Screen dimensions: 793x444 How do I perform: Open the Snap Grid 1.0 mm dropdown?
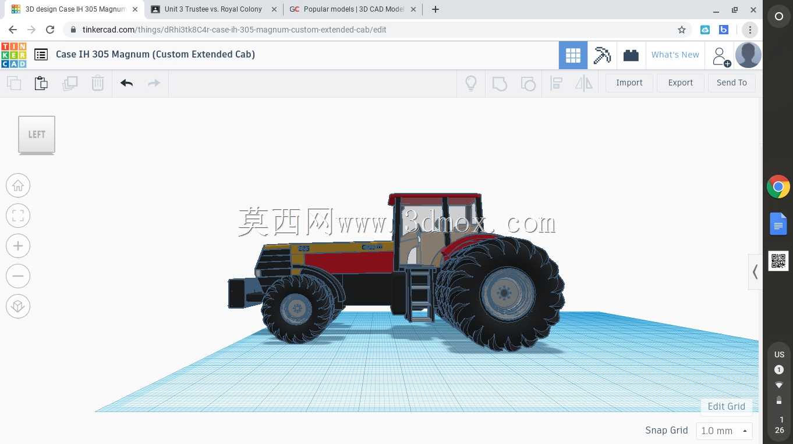coord(724,431)
